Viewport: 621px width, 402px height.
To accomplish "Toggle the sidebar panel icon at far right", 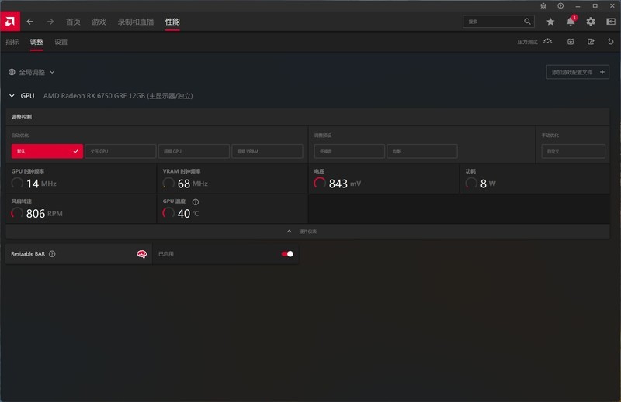I will (611, 22).
